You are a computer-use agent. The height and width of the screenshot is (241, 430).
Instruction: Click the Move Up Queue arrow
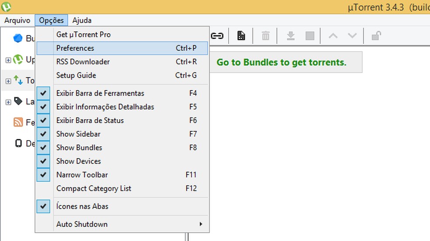[x=333, y=36]
